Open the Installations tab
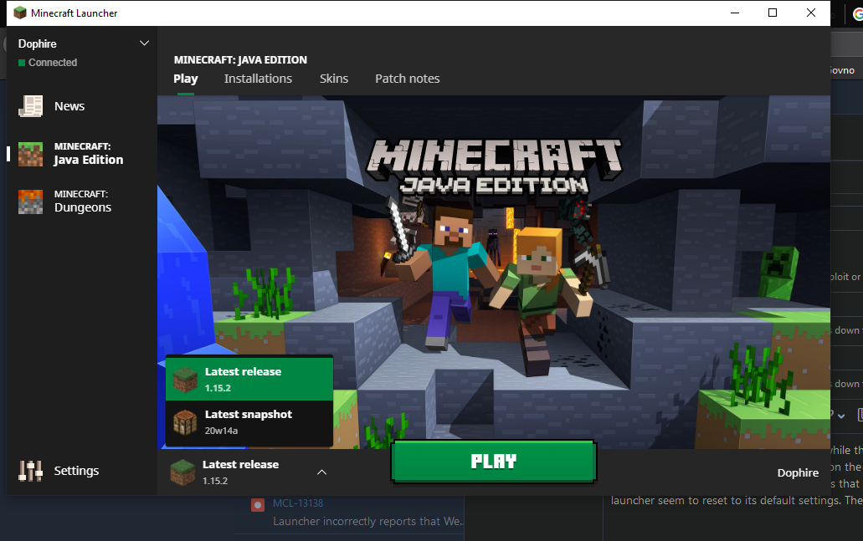Viewport: 863px width, 541px height. (258, 79)
